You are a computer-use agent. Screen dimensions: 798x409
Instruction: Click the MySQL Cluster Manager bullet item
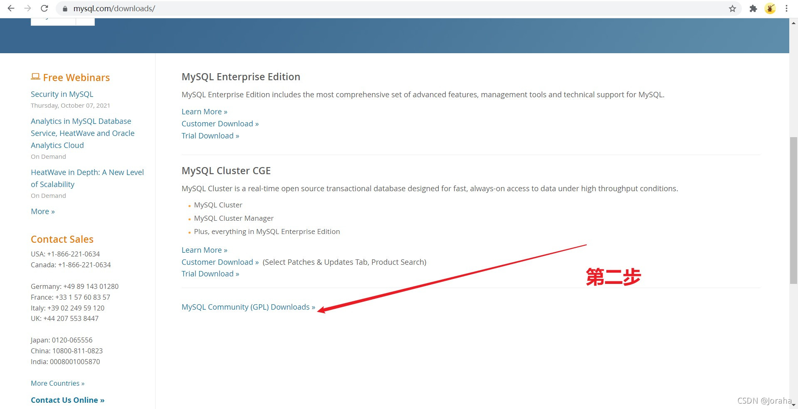(x=234, y=218)
